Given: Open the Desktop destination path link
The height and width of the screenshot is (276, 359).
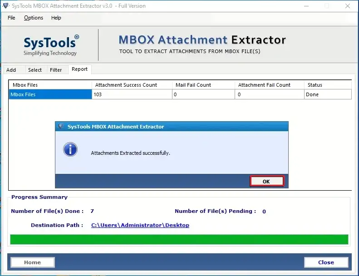Looking at the screenshot, I should pyautogui.click(x=140, y=225).
